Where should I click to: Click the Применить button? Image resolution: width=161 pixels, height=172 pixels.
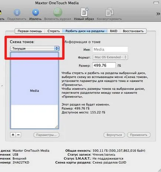pyautogui.click(x=139, y=135)
